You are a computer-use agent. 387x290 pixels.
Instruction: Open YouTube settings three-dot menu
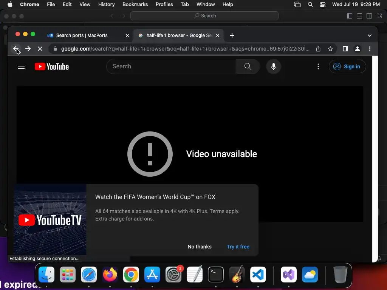pyautogui.click(x=318, y=66)
